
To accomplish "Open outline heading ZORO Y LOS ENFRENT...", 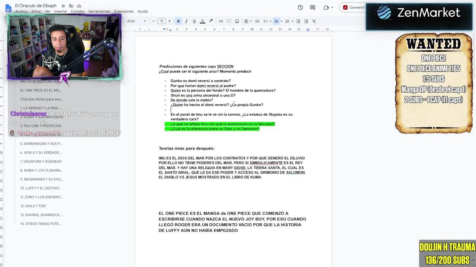I will point(42,197).
